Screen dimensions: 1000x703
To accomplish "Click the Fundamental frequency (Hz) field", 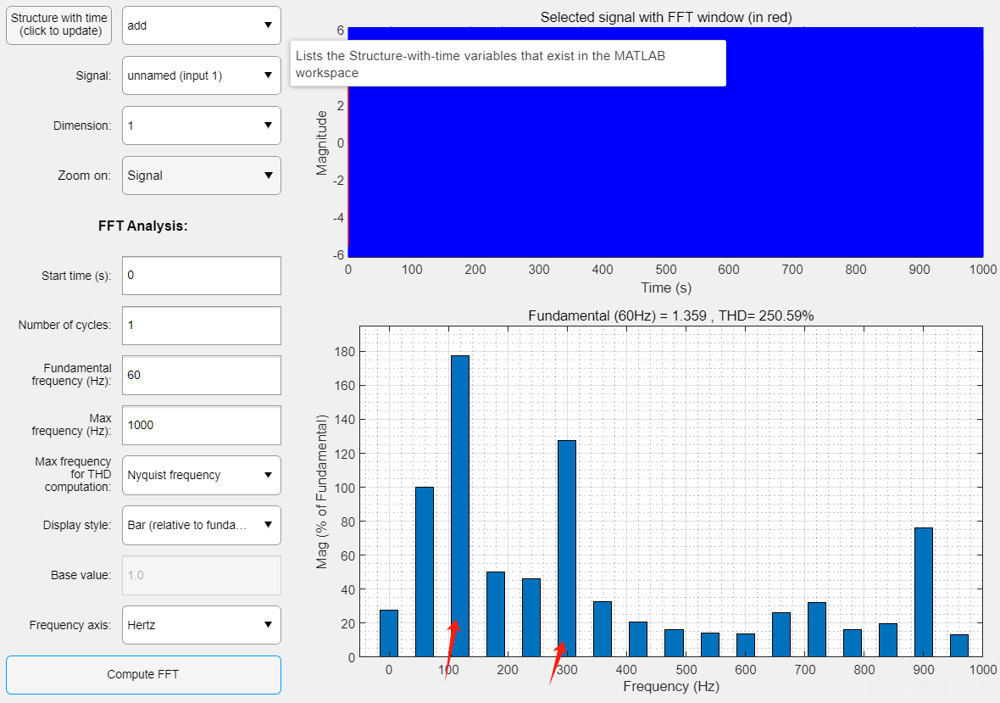I will (x=201, y=375).
